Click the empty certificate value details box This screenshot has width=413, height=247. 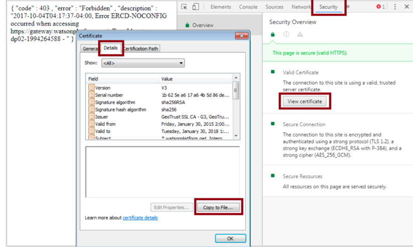tap(162, 172)
